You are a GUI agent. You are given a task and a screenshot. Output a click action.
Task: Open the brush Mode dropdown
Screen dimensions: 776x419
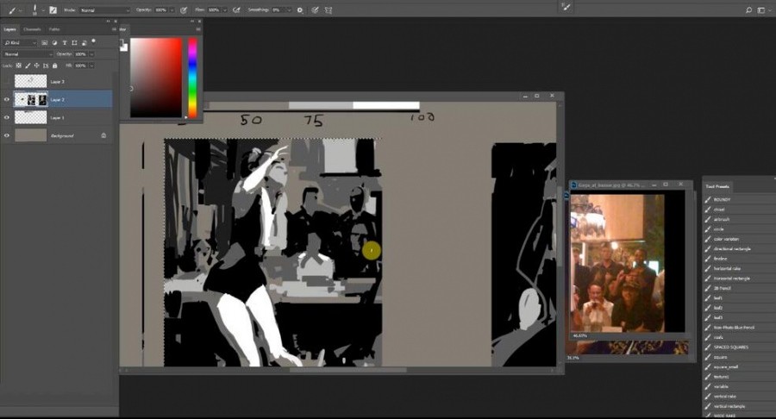tap(104, 9)
